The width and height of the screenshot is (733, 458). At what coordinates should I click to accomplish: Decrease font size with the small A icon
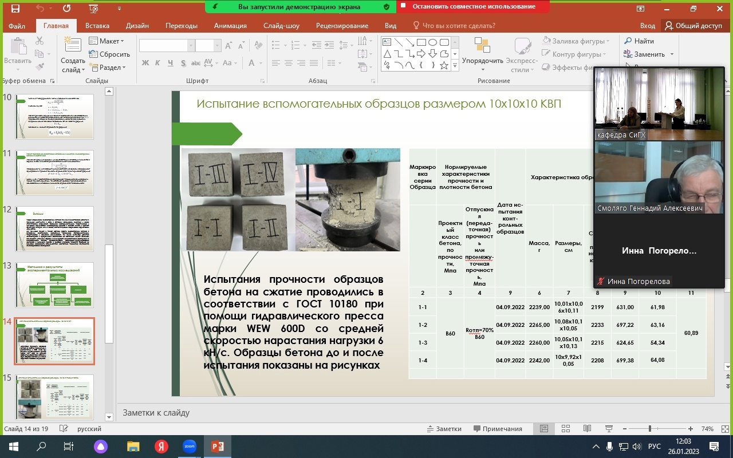(241, 46)
